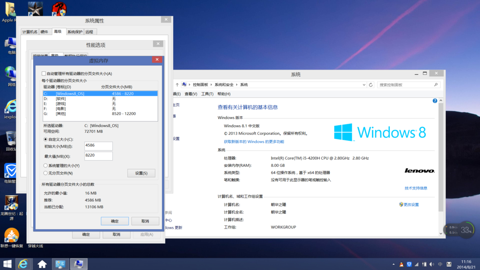Open the star game desktop icon
This screenshot has width=480, height=270.
pos(36,9)
